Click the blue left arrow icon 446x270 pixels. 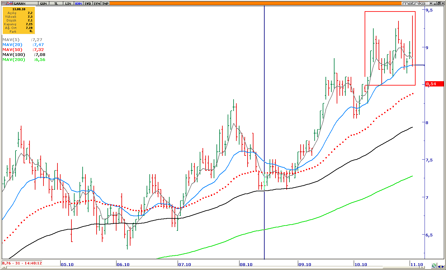point(439,266)
